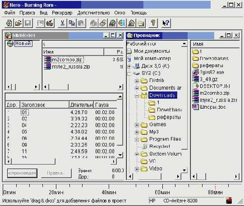The width and height of the screenshot is (244, 206).
Task: Expand the System Volume node
Action: (x=137, y=154)
